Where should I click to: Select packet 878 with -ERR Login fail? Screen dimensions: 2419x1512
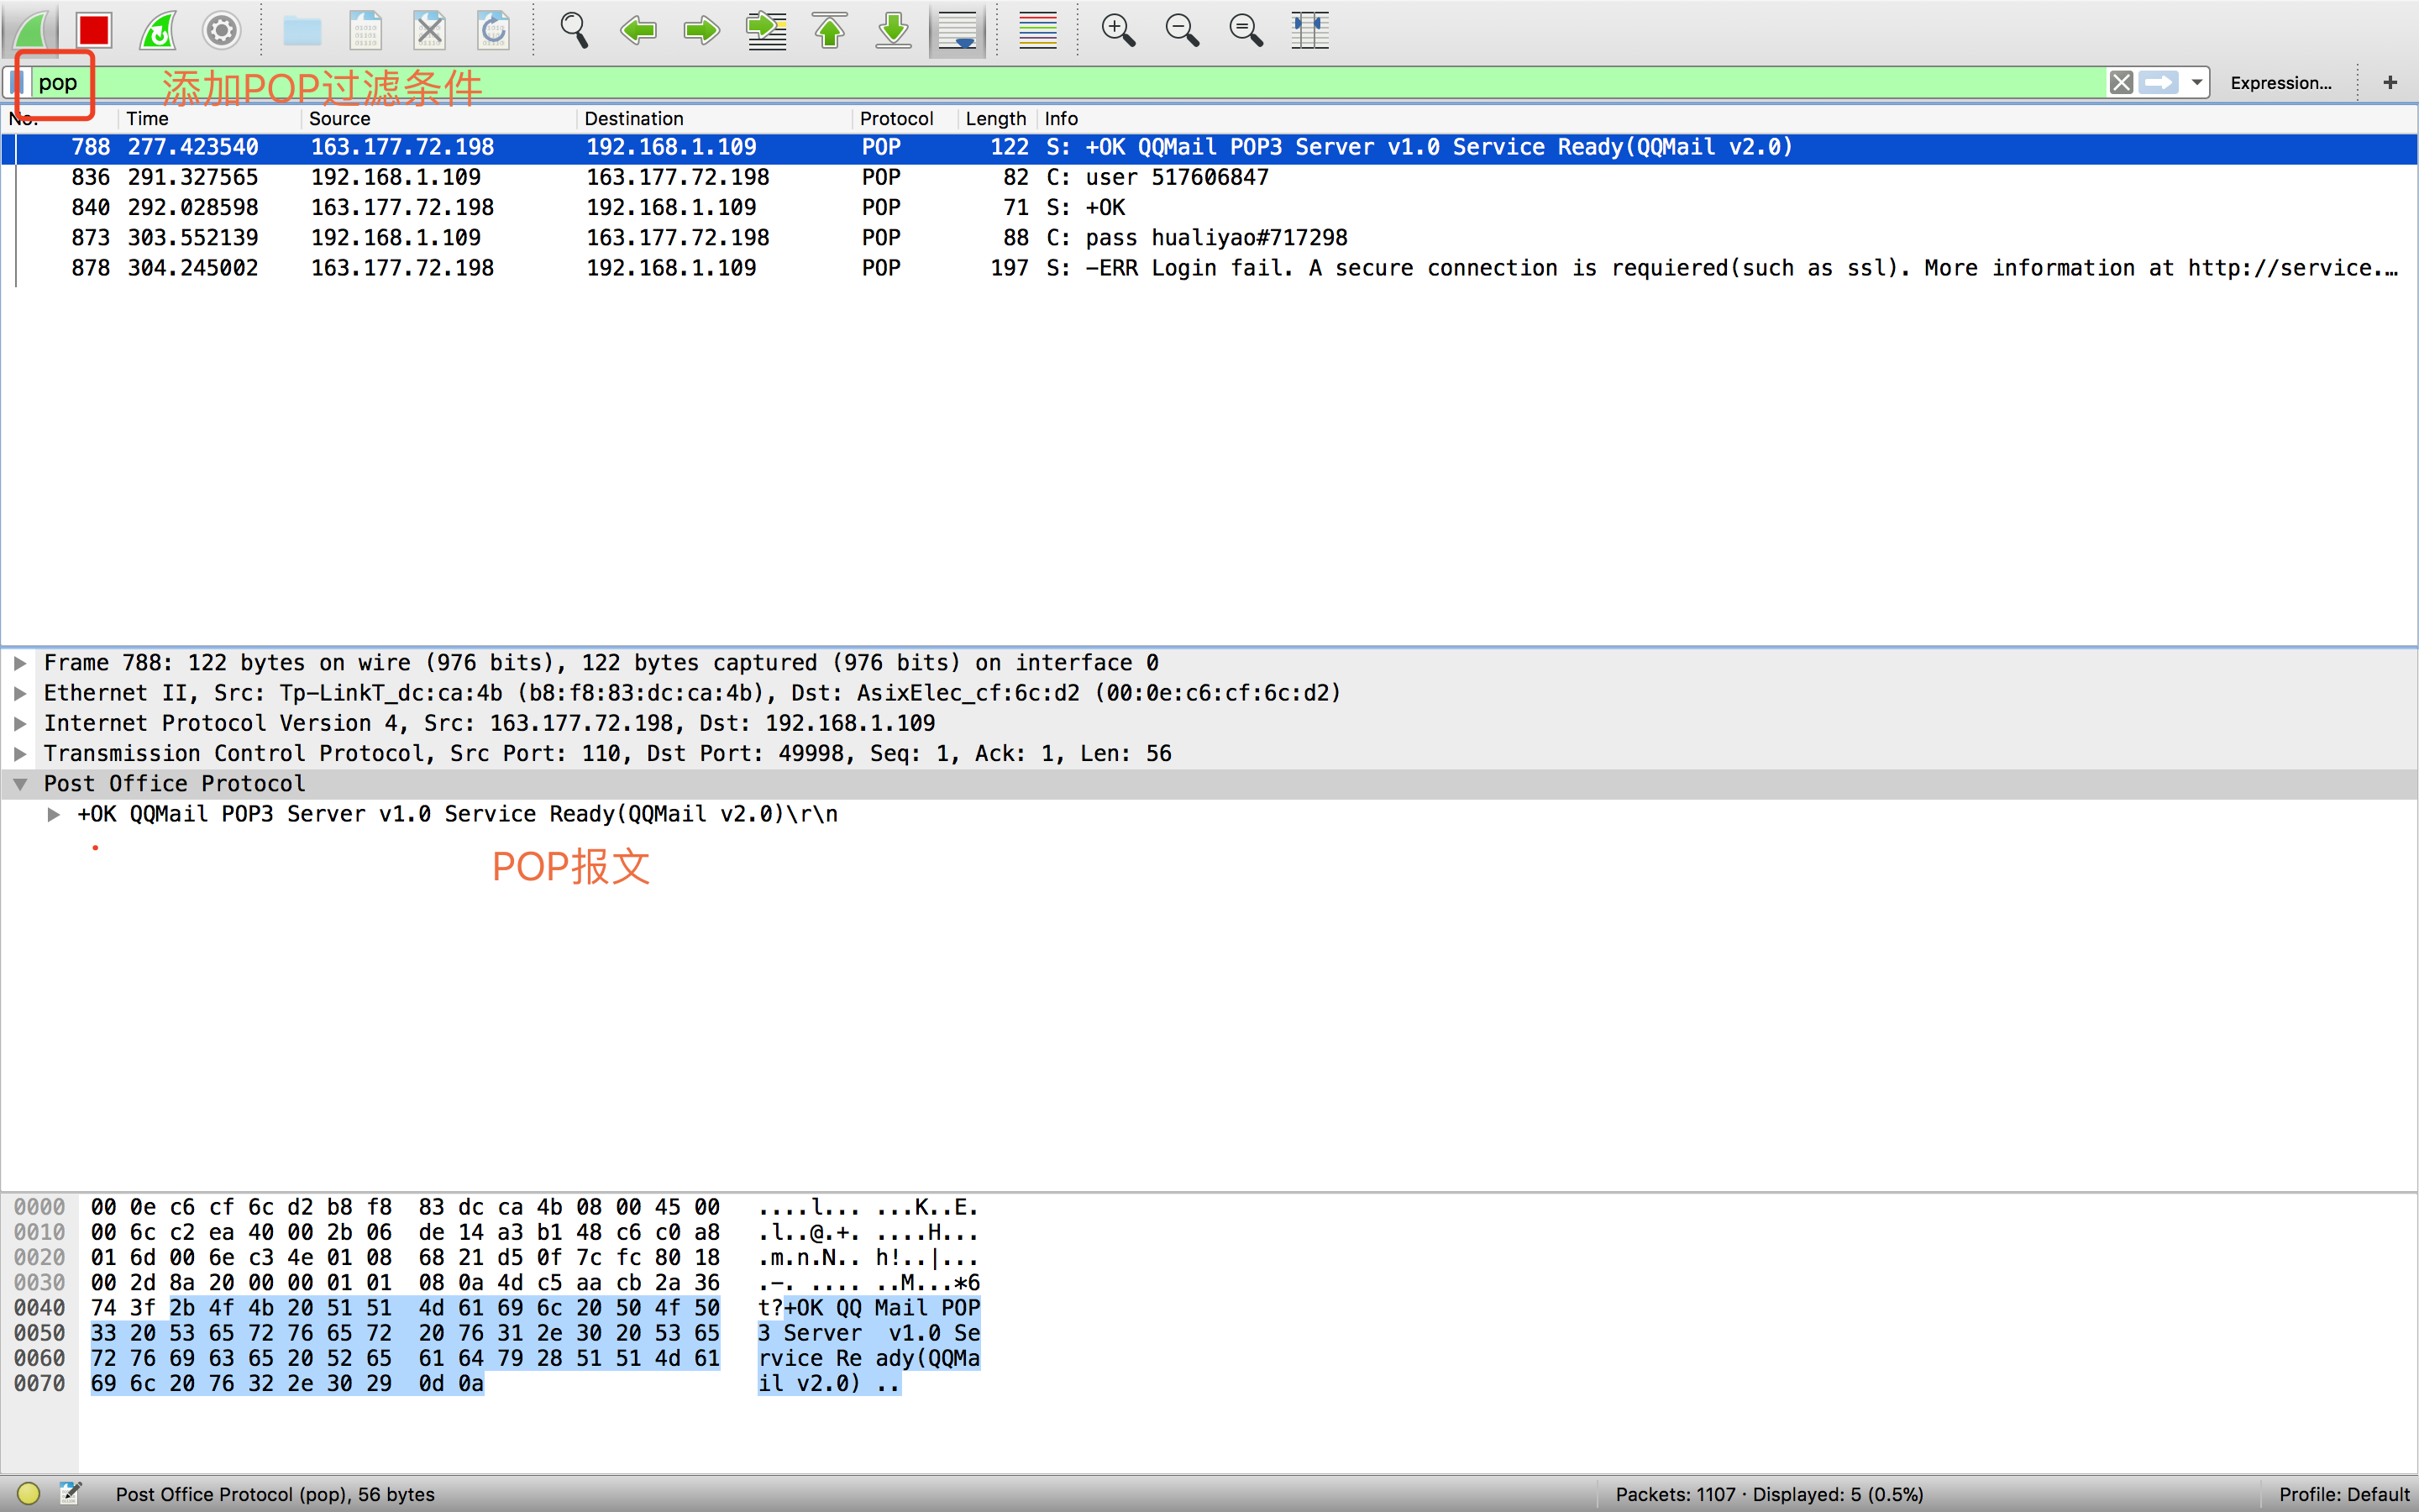click(x=1199, y=268)
